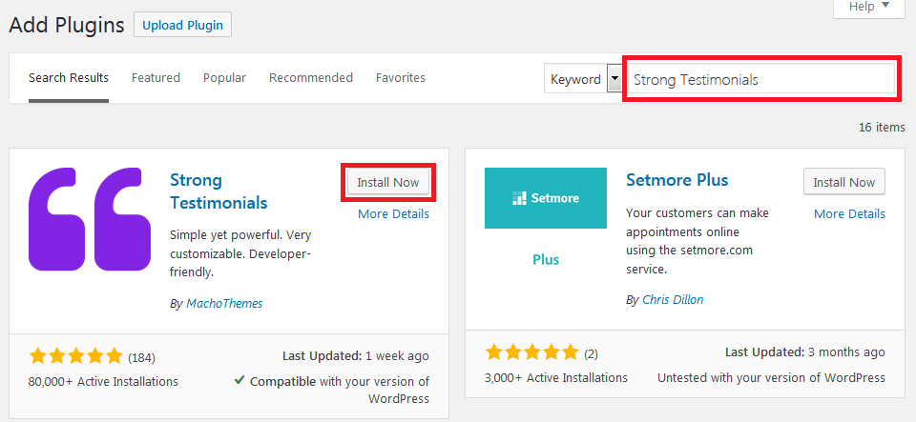Click the Upload Plugin button
The image size is (916, 422).
[183, 26]
